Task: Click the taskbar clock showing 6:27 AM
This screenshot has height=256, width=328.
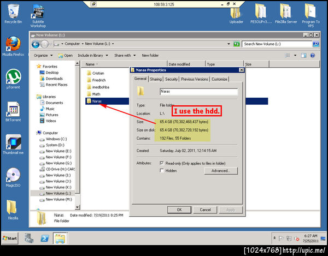Action: pos(311,238)
